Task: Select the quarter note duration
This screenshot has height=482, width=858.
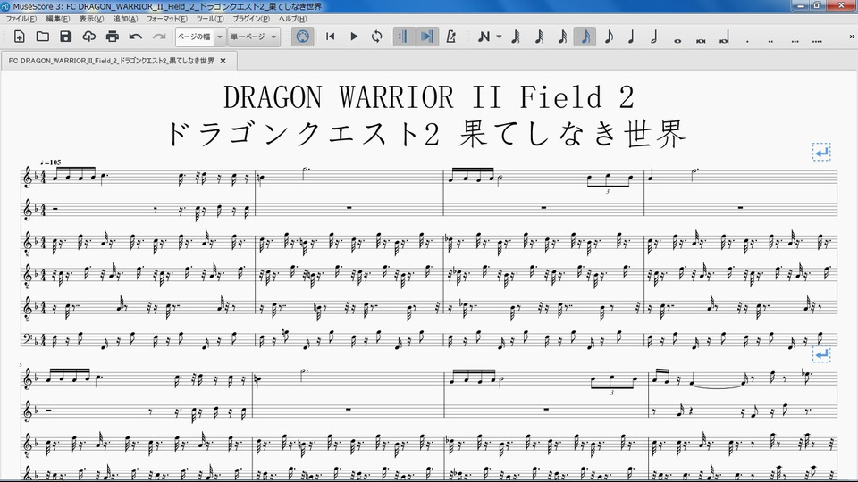Action: [x=631, y=37]
